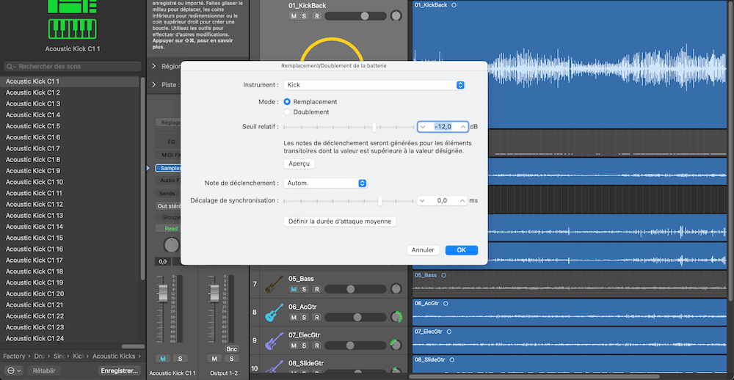Click the loop circle on 01_KickBack region

(454, 5)
